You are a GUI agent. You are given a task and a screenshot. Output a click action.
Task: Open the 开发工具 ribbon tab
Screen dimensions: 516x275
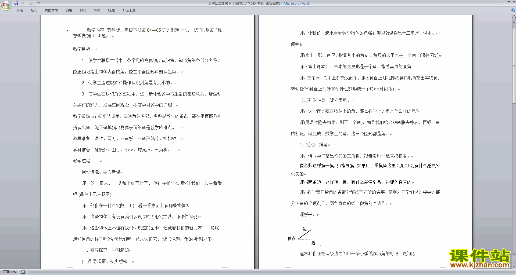[x=129, y=10]
